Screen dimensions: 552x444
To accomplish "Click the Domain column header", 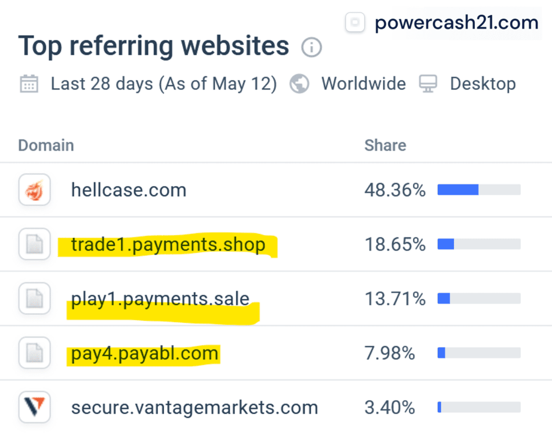I will point(46,145).
